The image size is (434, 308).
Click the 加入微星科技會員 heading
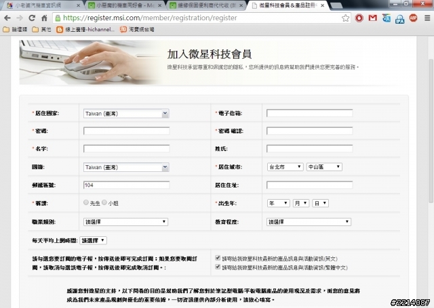pos(210,54)
